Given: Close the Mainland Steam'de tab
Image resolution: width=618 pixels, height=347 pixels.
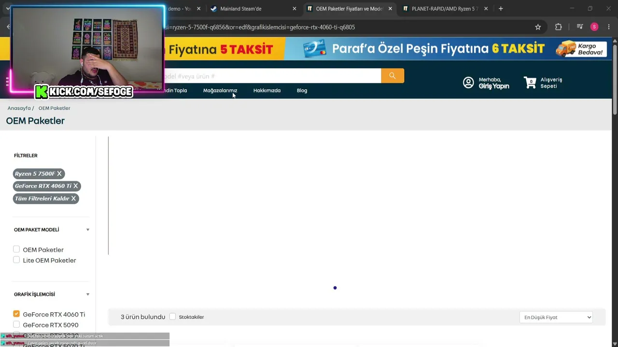Looking at the screenshot, I should coord(295,9).
